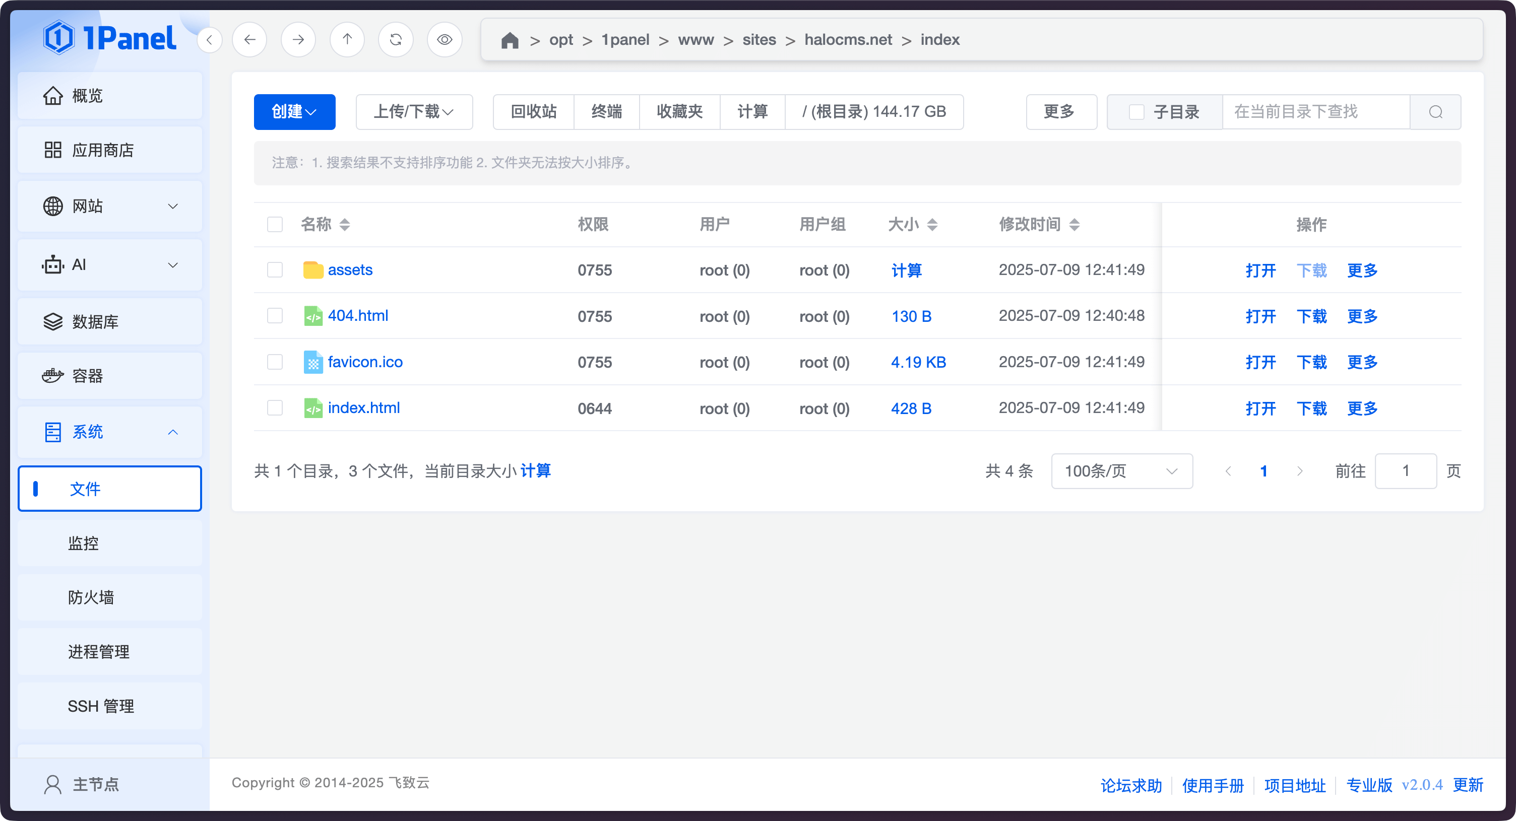Collapse the sidebar with the chevron button
Image resolution: width=1516 pixels, height=821 pixels.
tap(210, 40)
